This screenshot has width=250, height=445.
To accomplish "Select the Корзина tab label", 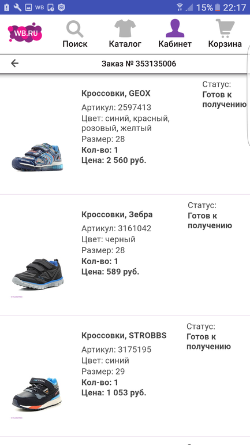I will pyautogui.click(x=225, y=44).
